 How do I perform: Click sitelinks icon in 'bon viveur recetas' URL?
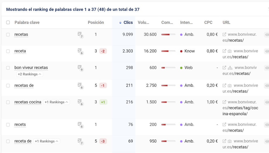[x=230, y=68]
